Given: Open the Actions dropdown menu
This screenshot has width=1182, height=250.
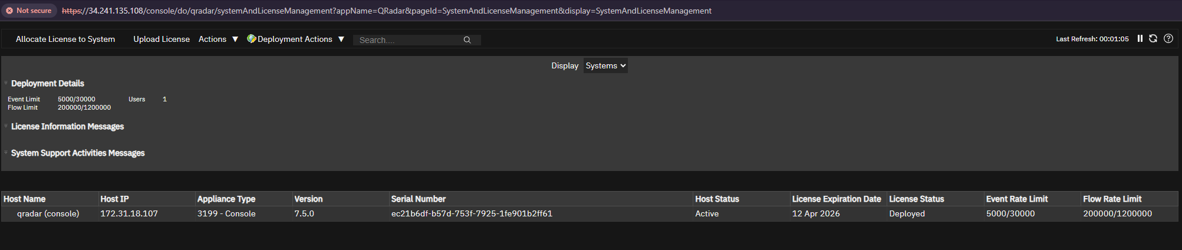Looking at the screenshot, I should [x=218, y=39].
